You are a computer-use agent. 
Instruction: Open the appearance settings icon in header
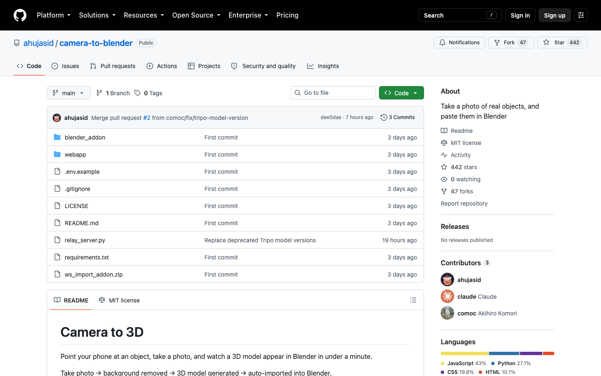click(581, 15)
